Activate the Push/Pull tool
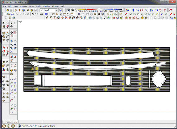177x129 pixels. point(7,48)
